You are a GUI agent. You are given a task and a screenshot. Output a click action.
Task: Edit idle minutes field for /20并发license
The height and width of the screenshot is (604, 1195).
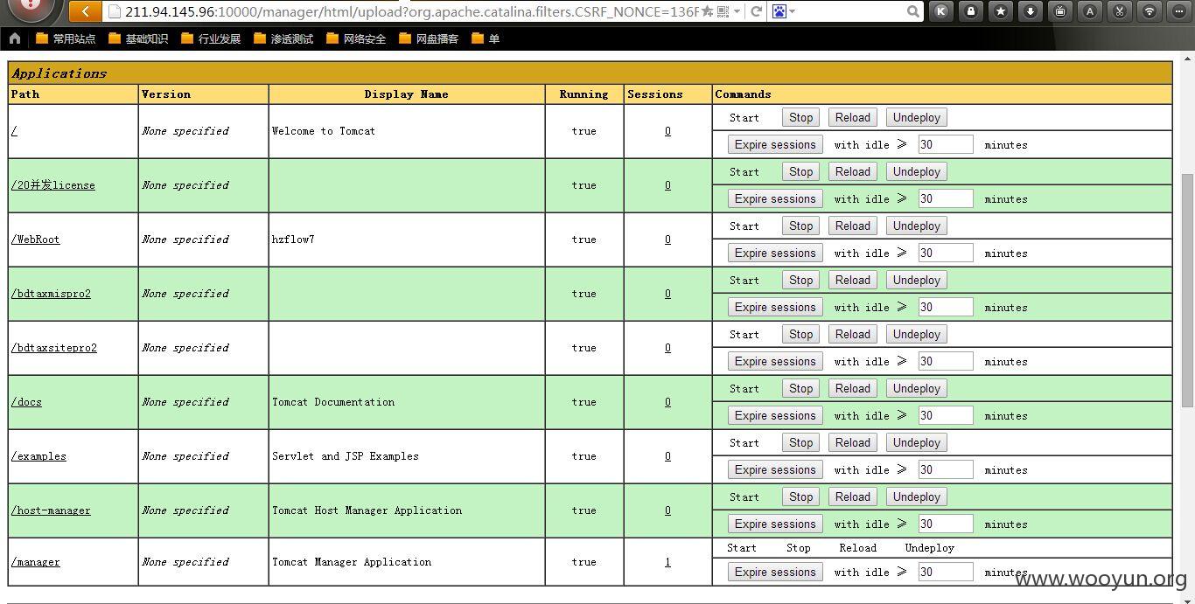point(946,199)
